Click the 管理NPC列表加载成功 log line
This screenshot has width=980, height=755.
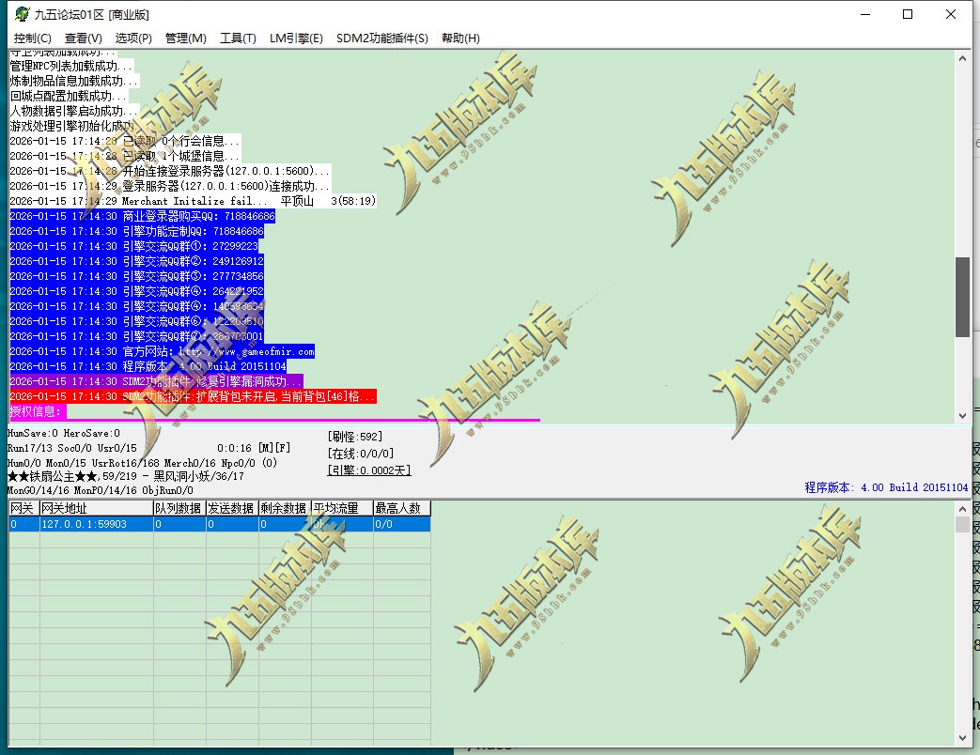[x=71, y=66]
